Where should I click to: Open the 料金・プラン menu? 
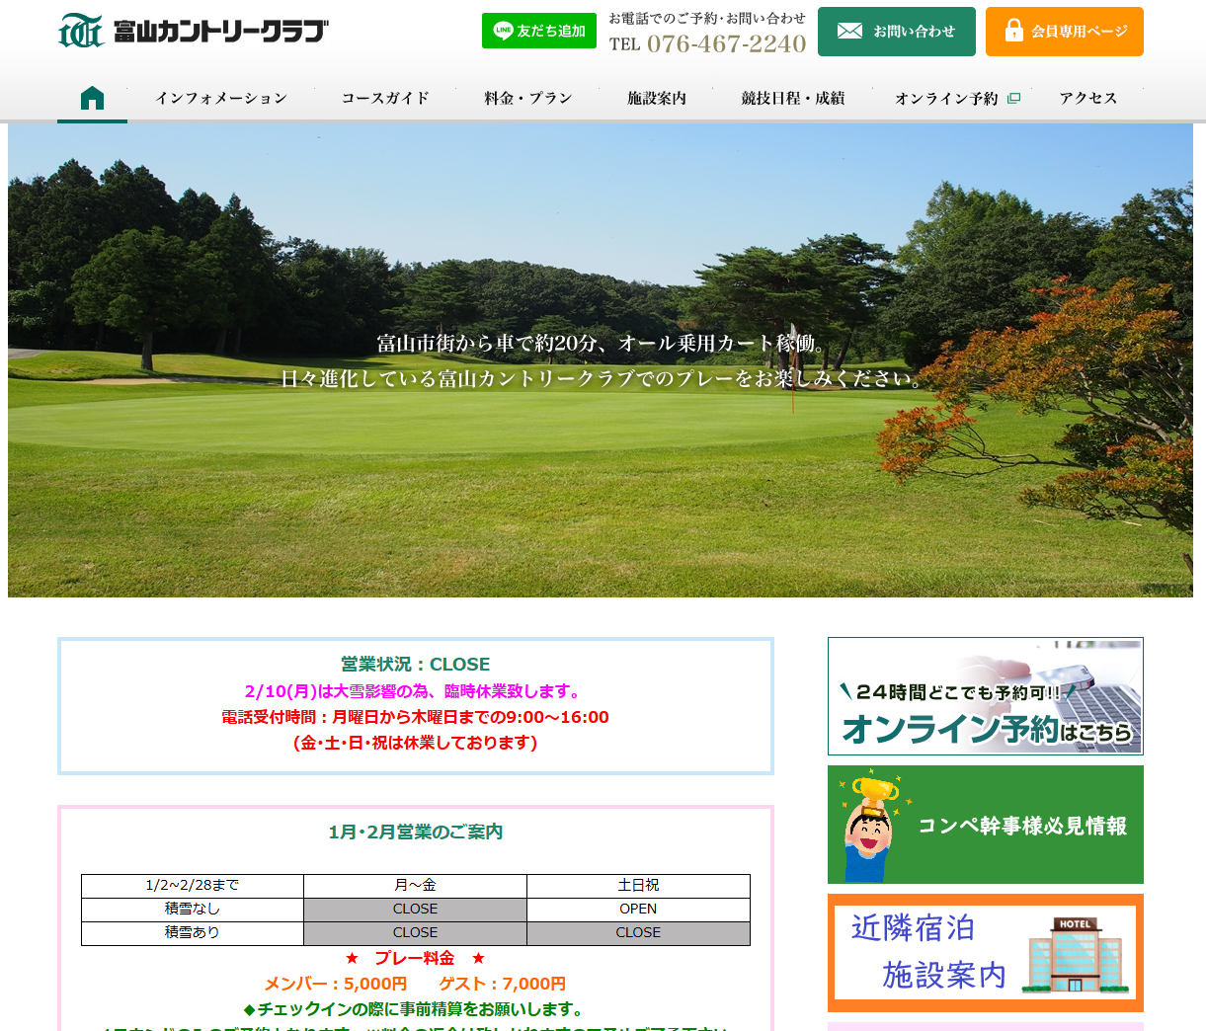(x=528, y=99)
